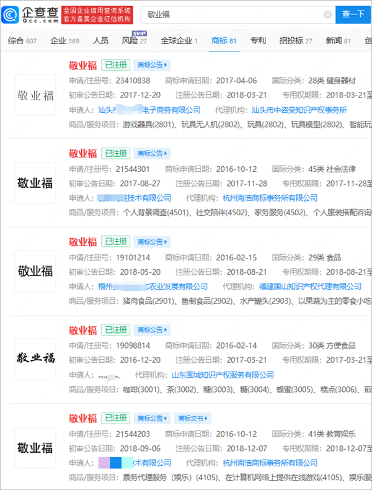Open applicant link 汕头…电子商务有限公司

tap(149, 110)
